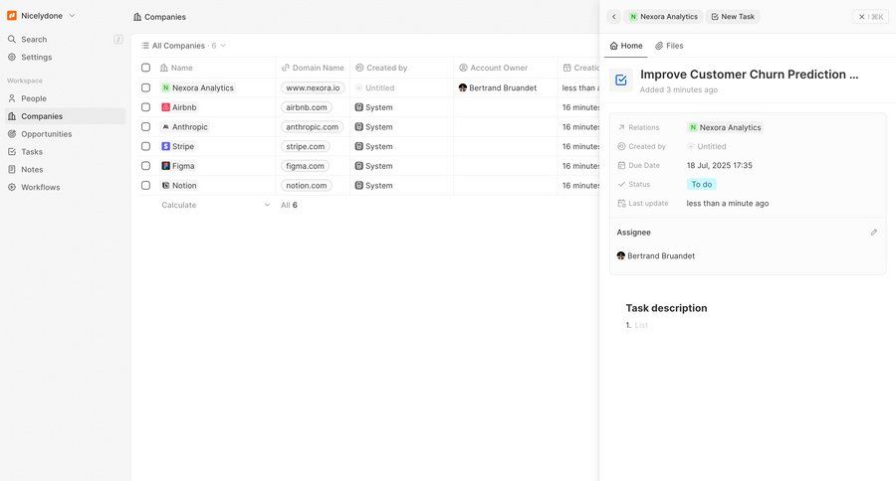Click Bertrand Bruandet in Account Owner cell

pyautogui.click(x=497, y=87)
